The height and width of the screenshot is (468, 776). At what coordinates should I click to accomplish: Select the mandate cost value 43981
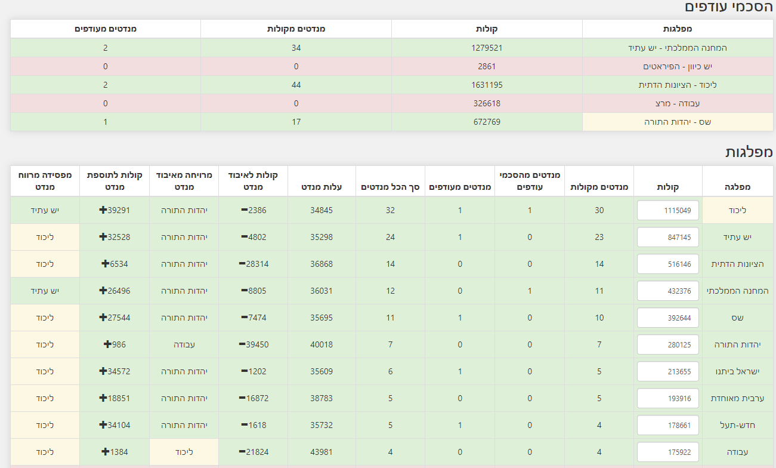click(322, 452)
